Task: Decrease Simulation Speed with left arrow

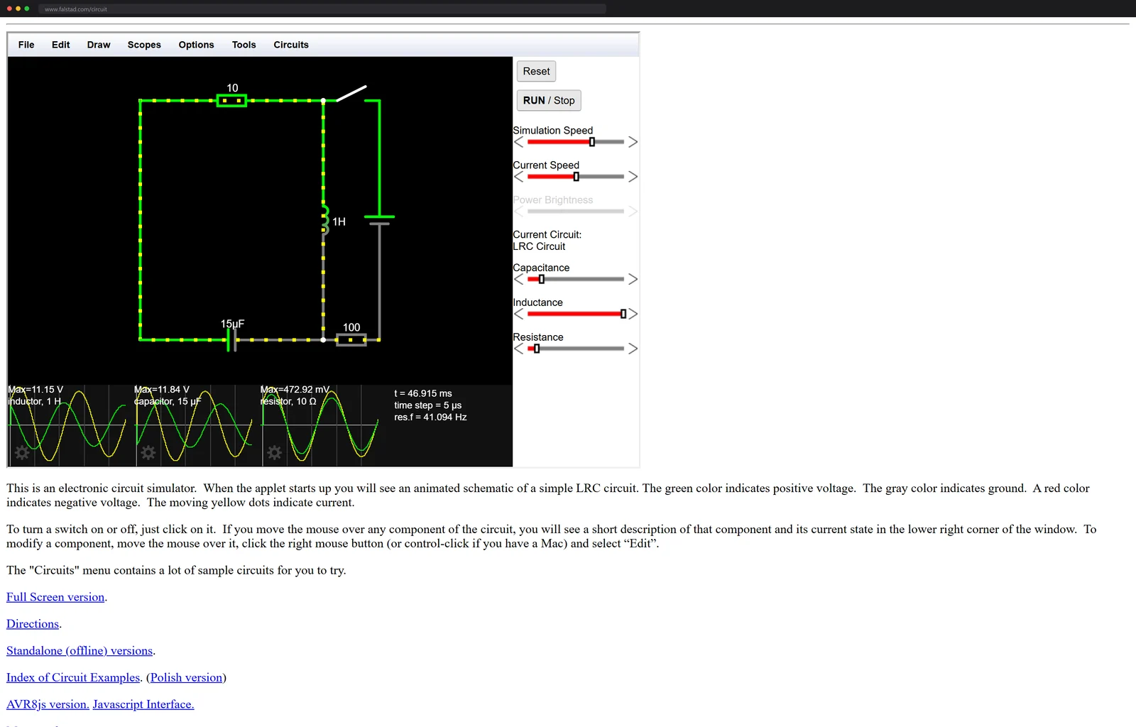Action: click(519, 142)
